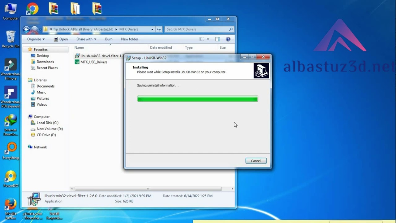
Task: Open the first WinRAR archive on desktop
Action: tap(54, 8)
